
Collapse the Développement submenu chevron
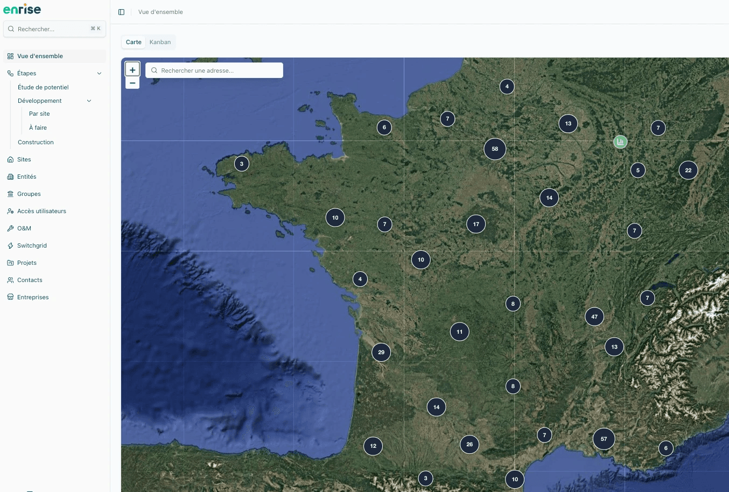click(89, 101)
